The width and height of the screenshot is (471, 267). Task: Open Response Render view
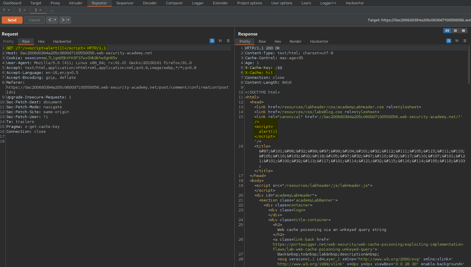click(x=295, y=42)
